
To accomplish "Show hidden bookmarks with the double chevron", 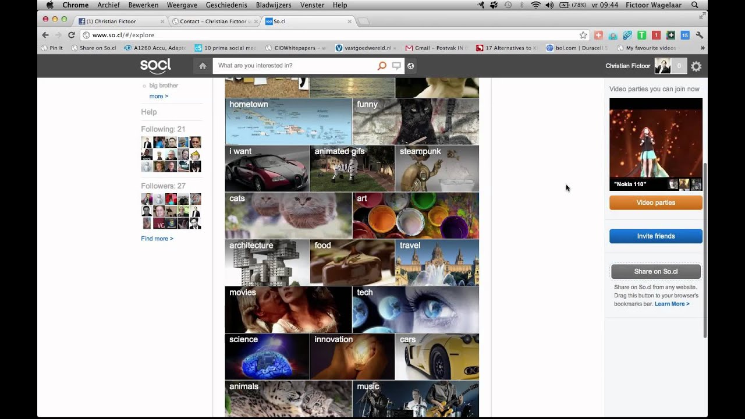I will (703, 48).
